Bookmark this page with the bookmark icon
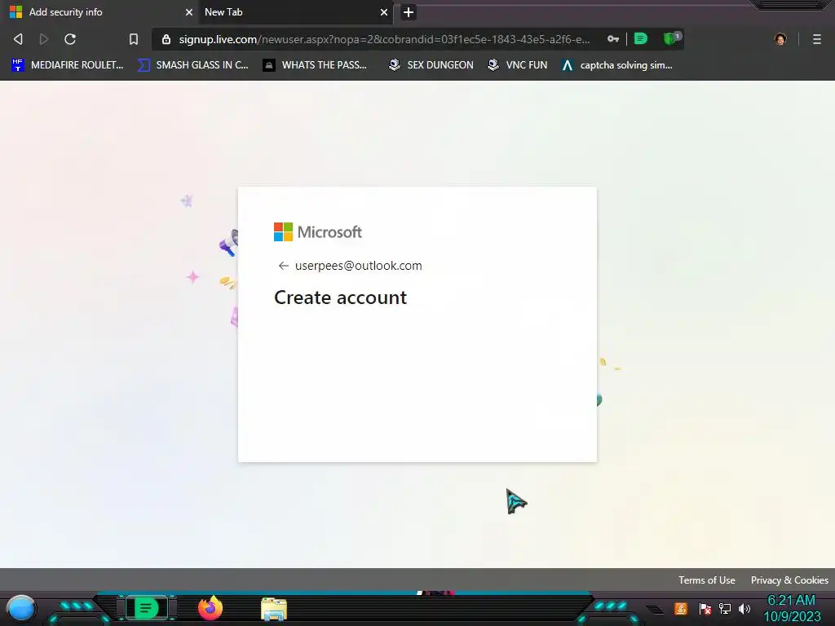Screen dimensions: 835x626 coord(133,39)
